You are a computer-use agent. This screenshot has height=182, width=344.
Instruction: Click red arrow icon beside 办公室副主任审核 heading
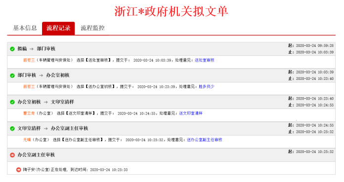(12, 155)
